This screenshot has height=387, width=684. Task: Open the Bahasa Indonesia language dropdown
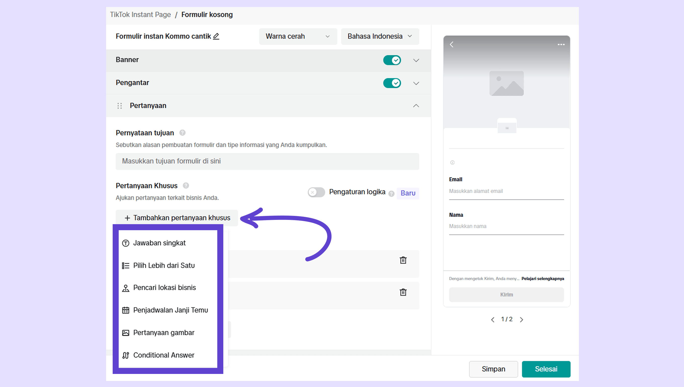pos(380,36)
